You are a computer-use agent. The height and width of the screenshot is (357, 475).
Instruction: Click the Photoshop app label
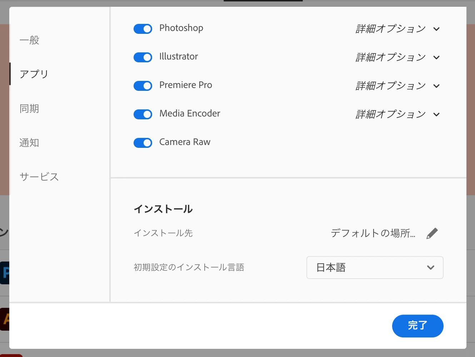tap(181, 28)
